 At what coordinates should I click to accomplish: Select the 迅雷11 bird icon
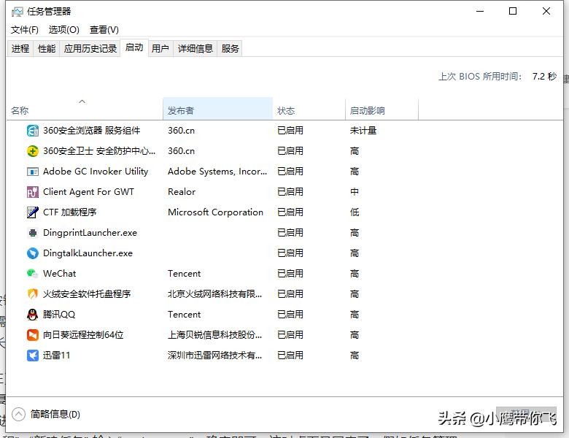[x=32, y=356]
